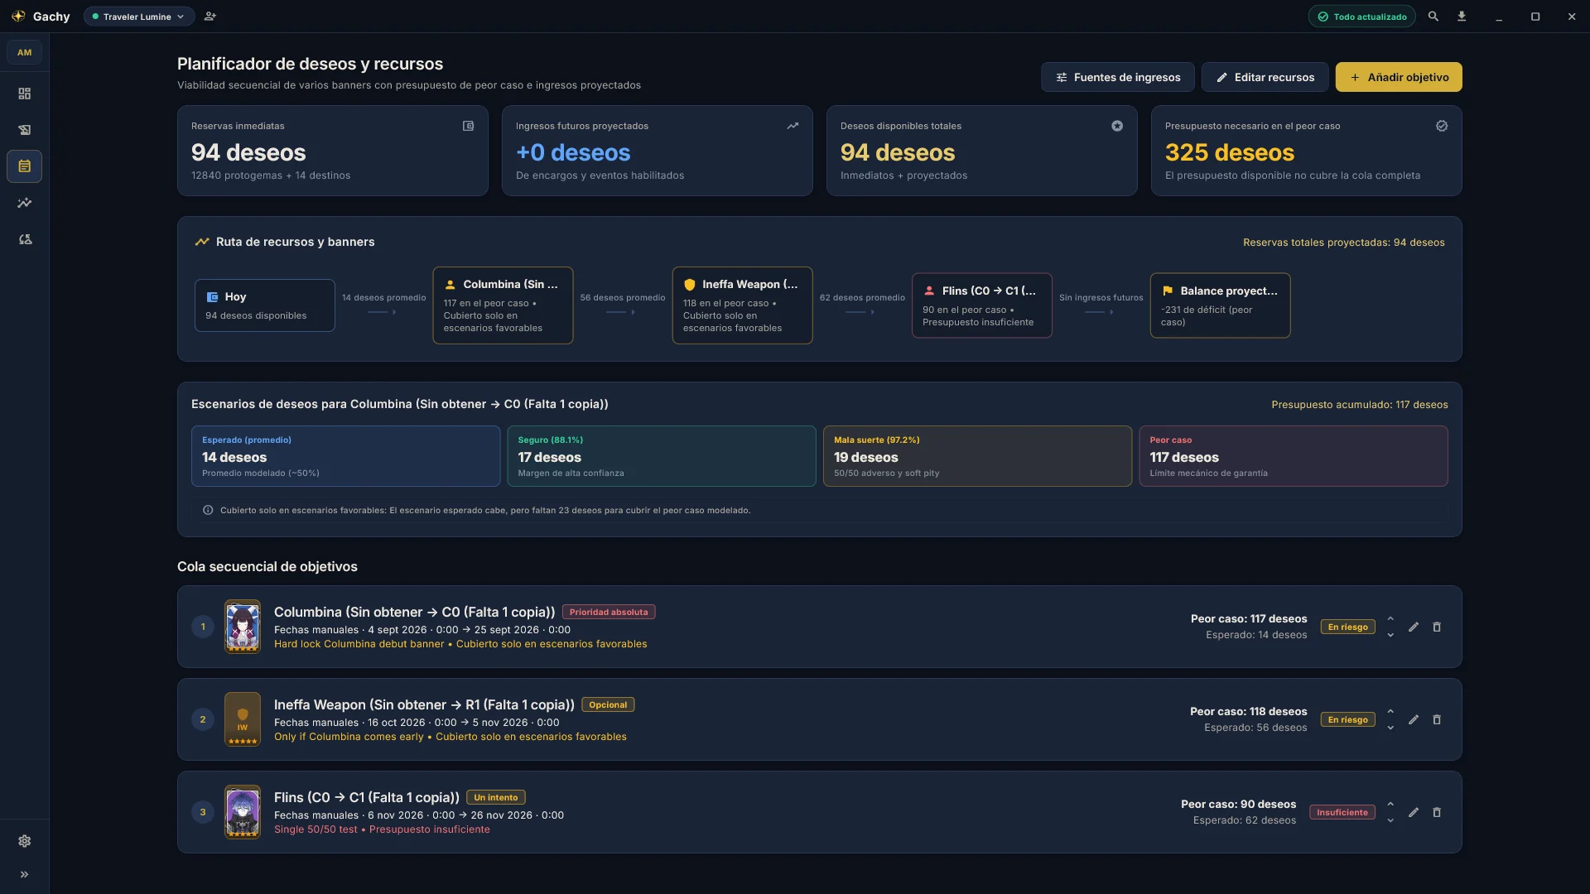Edit the Flins objective
The height and width of the screenshot is (894, 1590).
point(1414,812)
